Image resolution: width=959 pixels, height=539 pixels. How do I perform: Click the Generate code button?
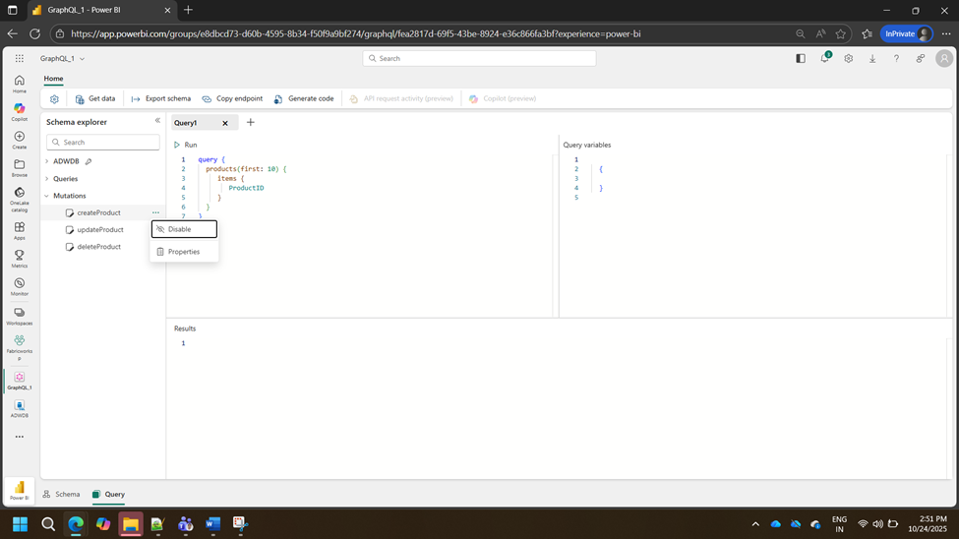tap(304, 99)
